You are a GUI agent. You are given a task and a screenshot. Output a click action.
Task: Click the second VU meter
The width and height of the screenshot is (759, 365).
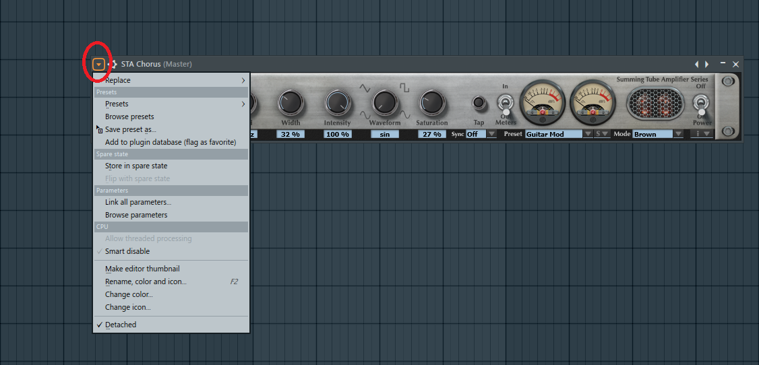point(593,102)
